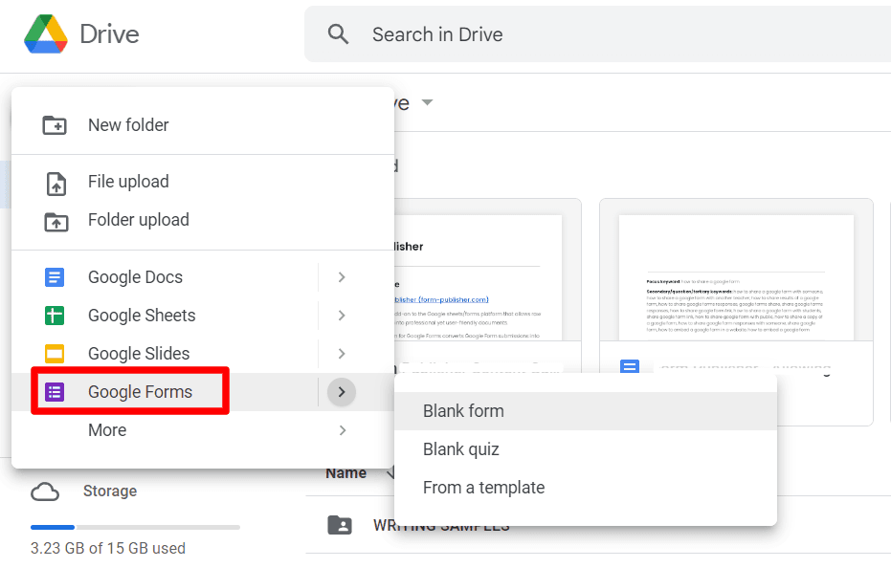891x568 pixels.
Task: Open Storage in the sidebar
Action: pos(110,491)
